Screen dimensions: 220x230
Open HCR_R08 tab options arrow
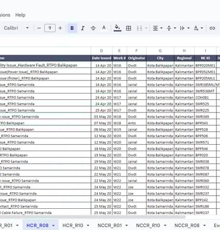coord(53,226)
